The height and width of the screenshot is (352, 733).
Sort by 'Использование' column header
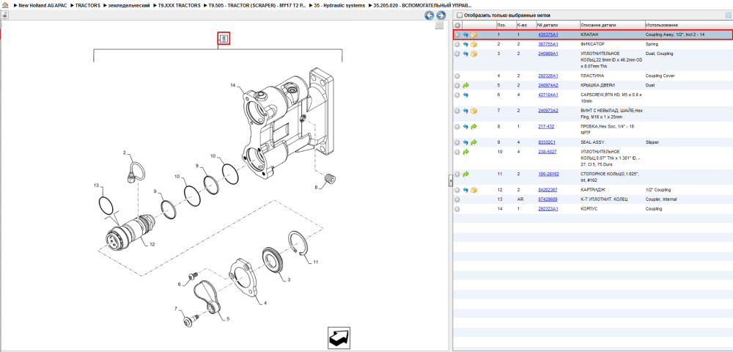661,25
